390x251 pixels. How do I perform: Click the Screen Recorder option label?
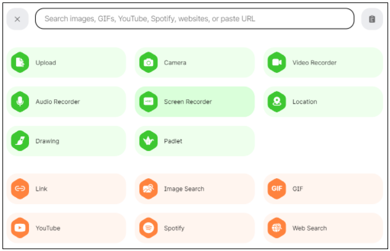tap(188, 102)
